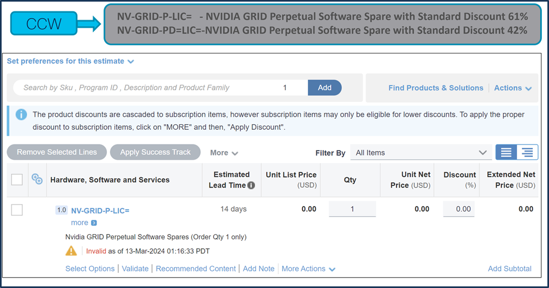
Task: Tick the checkbox for the NV-GRID-P-LIC= line
Action: (17, 210)
